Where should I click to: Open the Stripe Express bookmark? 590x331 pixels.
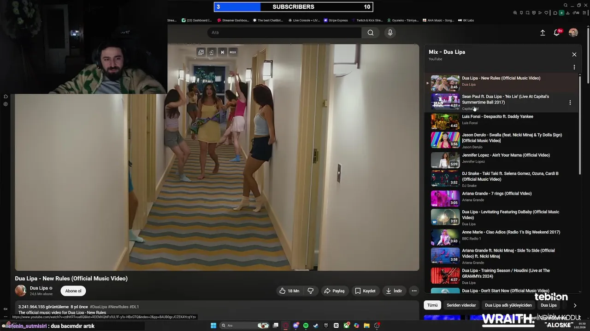pyautogui.click(x=336, y=20)
